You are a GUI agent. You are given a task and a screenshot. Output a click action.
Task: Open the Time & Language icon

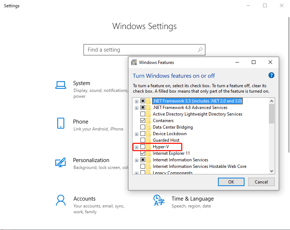tap(159, 200)
